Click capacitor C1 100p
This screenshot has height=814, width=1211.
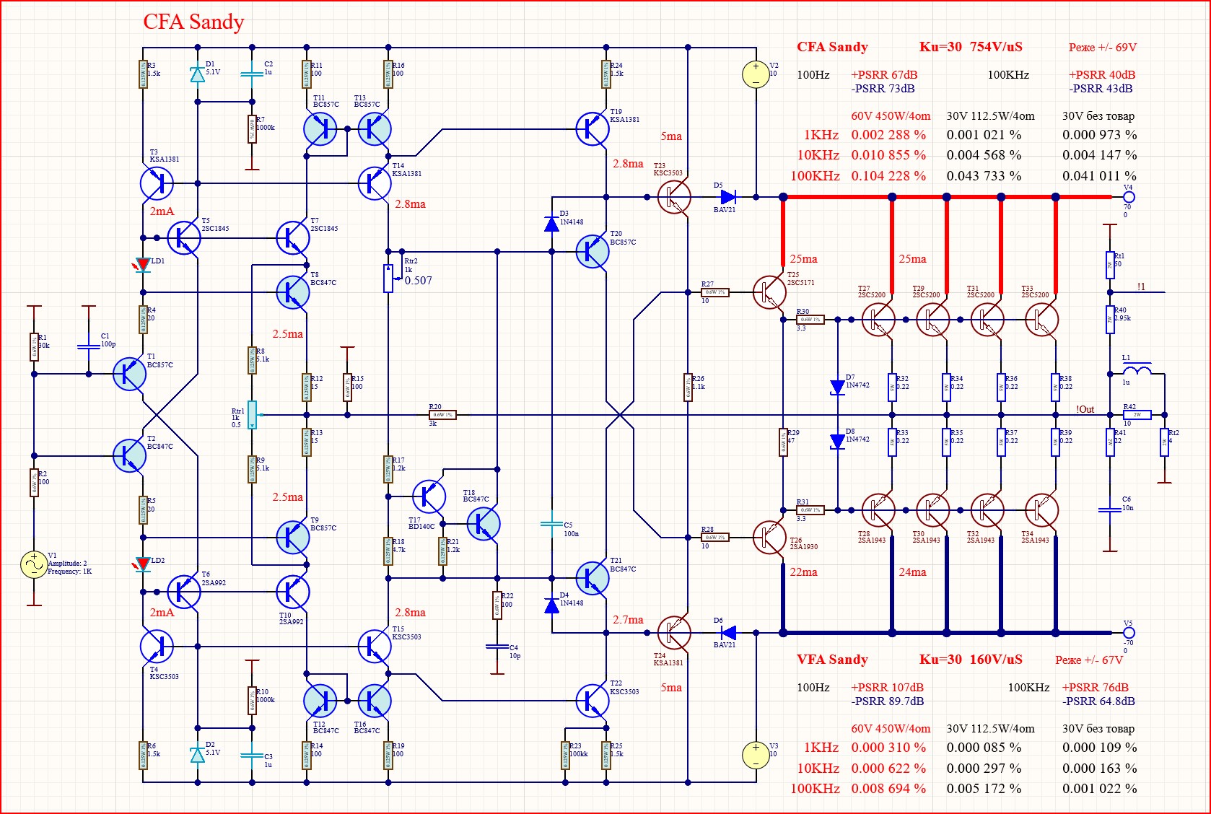89,346
